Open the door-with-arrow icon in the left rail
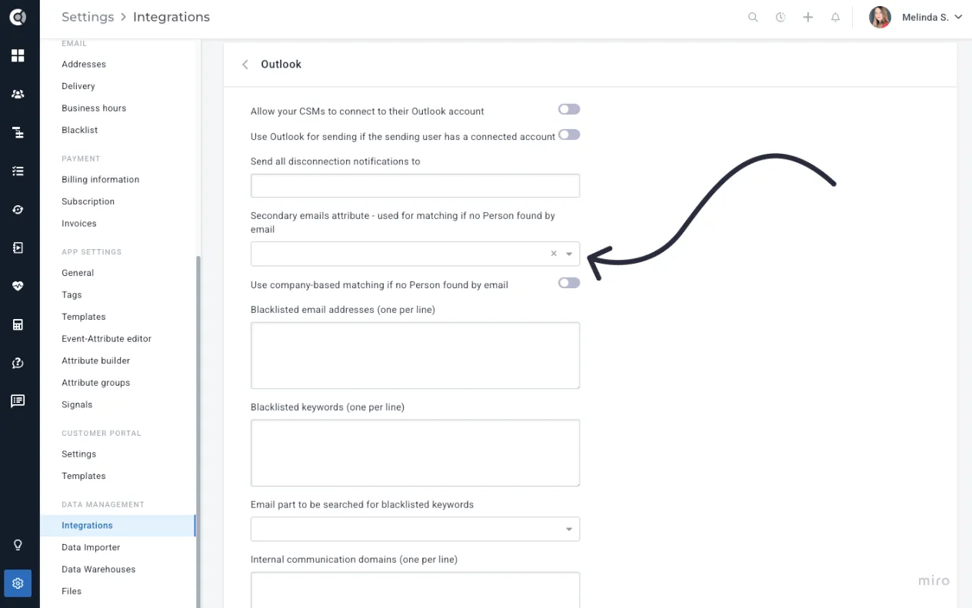972x608 pixels. (x=18, y=248)
